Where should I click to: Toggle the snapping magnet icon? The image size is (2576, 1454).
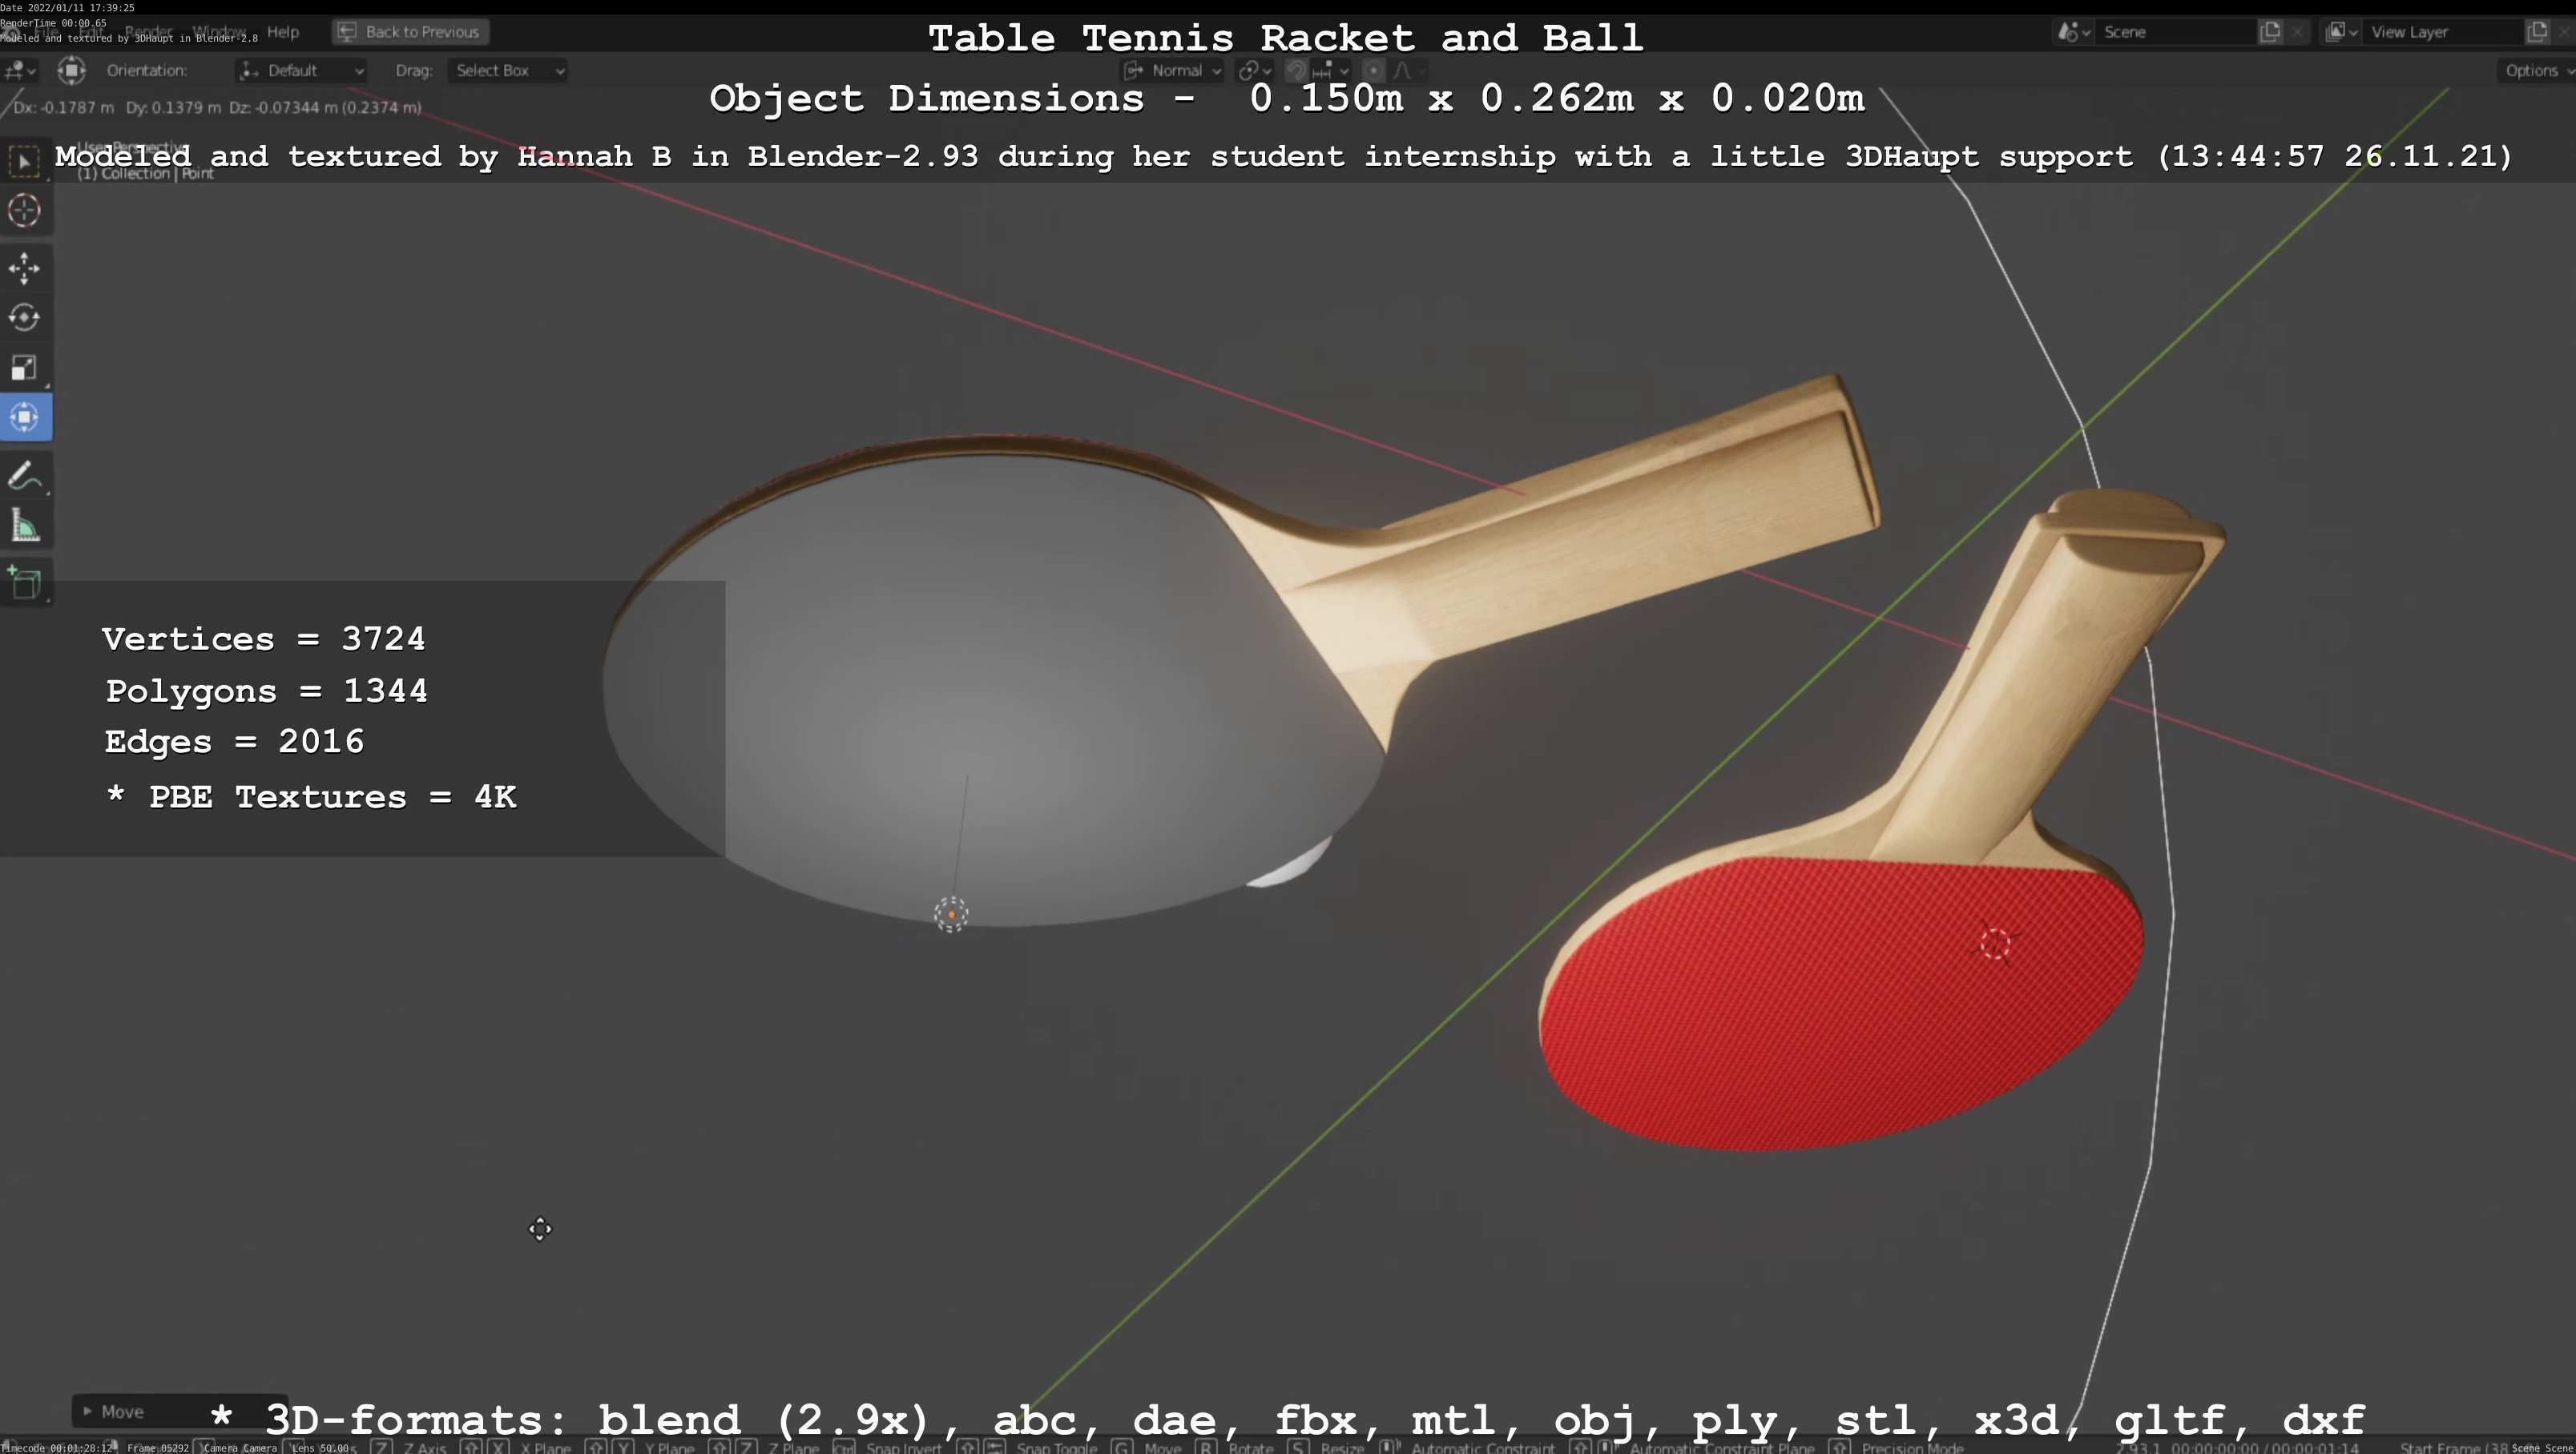point(1296,70)
